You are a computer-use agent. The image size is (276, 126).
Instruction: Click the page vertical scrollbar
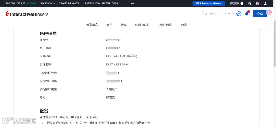274,43
